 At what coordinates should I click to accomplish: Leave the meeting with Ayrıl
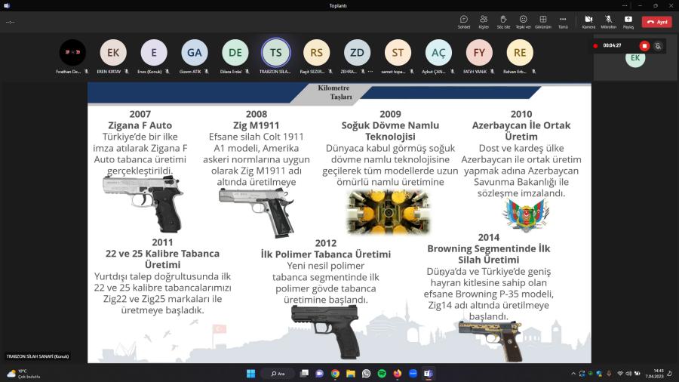click(657, 22)
